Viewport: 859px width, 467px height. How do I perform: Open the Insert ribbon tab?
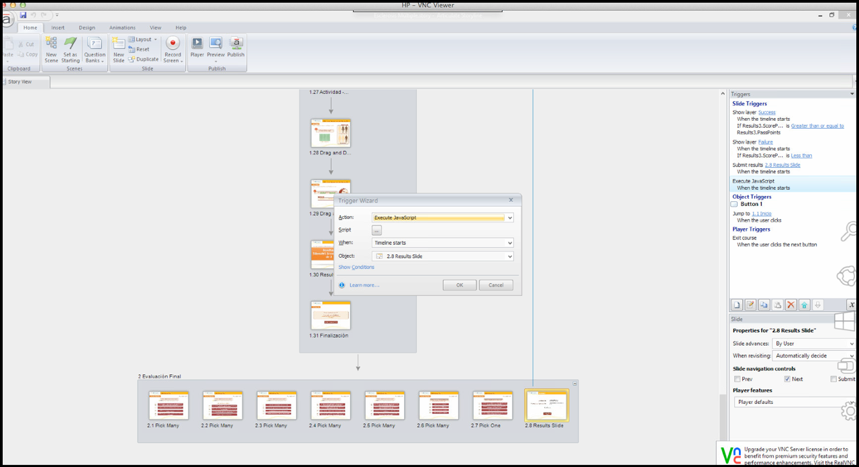[x=58, y=28]
